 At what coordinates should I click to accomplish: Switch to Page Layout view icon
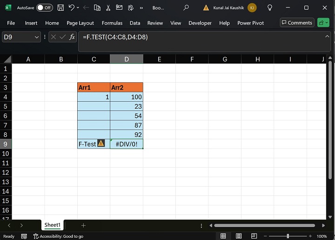point(239,236)
